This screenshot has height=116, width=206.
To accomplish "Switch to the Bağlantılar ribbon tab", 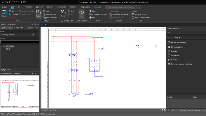I will coord(62,7).
